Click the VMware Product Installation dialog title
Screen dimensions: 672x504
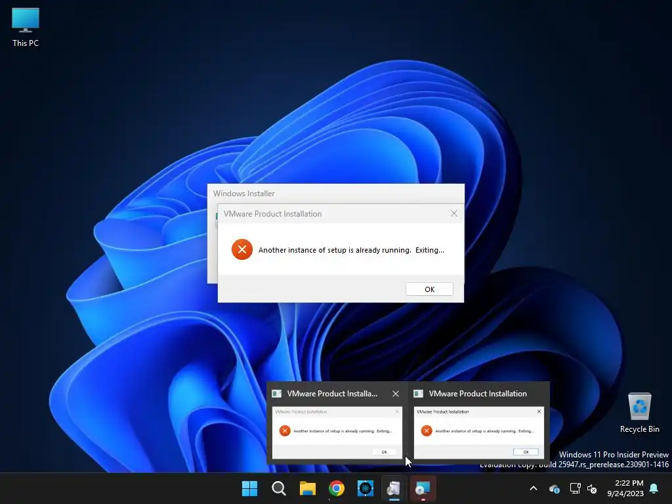click(272, 213)
